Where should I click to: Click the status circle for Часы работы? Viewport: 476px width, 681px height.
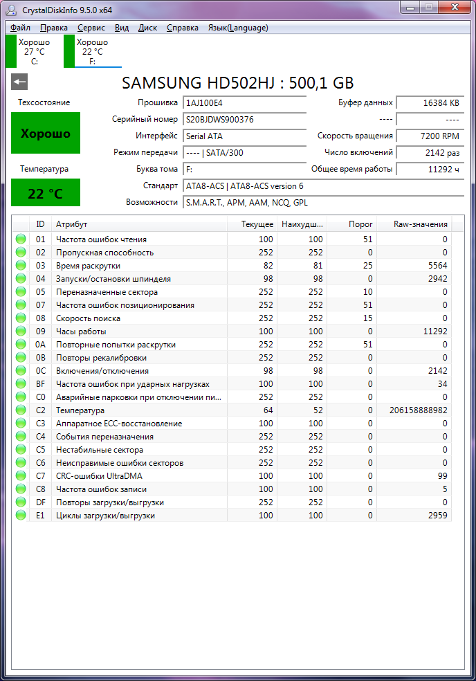(x=21, y=331)
